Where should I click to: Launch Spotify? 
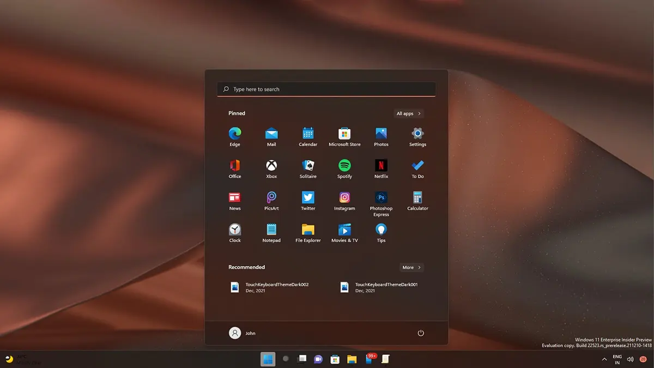(x=344, y=168)
